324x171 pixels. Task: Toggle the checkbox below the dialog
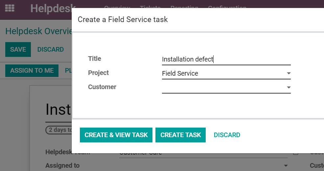pyautogui.click(x=296, y=153)
